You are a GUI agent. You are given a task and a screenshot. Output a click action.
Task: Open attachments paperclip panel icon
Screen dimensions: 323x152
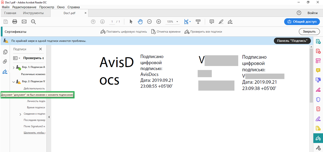point(5,62)
